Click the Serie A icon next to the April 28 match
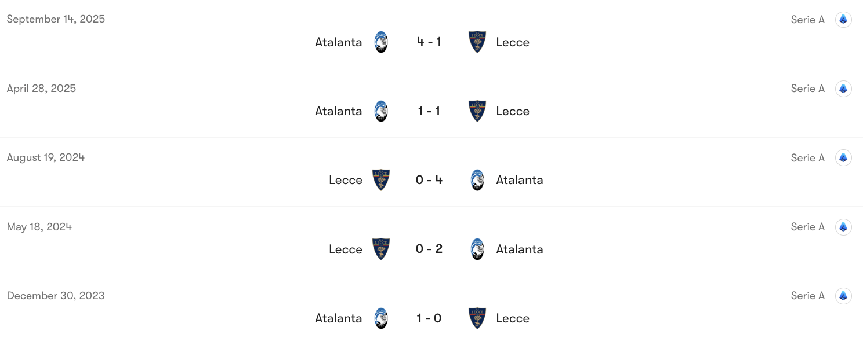 [x=843, y=88]
